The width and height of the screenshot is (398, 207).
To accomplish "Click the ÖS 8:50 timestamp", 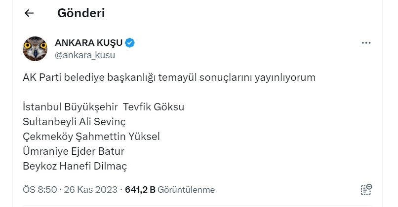I will point(40,190).
